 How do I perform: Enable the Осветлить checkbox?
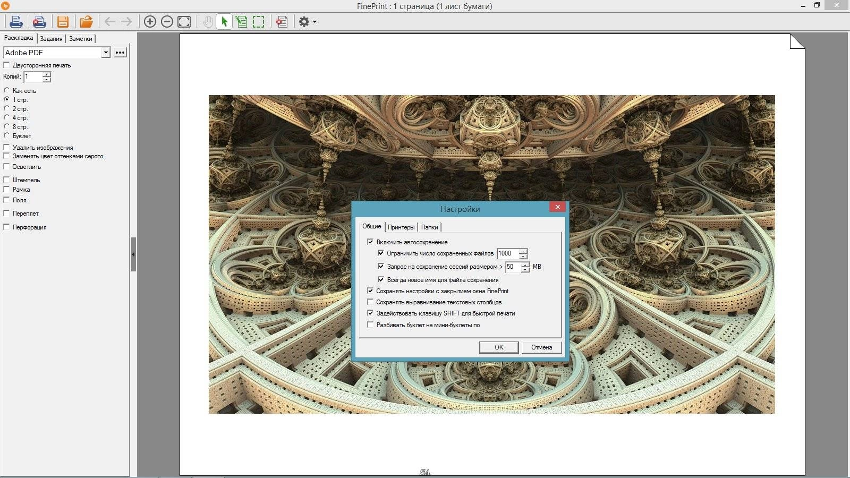point(7,166)
